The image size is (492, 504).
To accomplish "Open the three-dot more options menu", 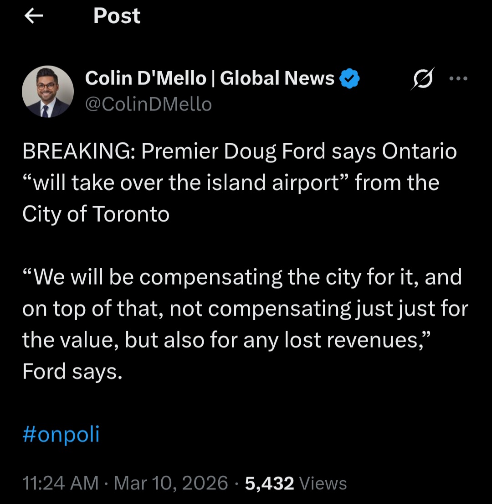I will point(458,78).
